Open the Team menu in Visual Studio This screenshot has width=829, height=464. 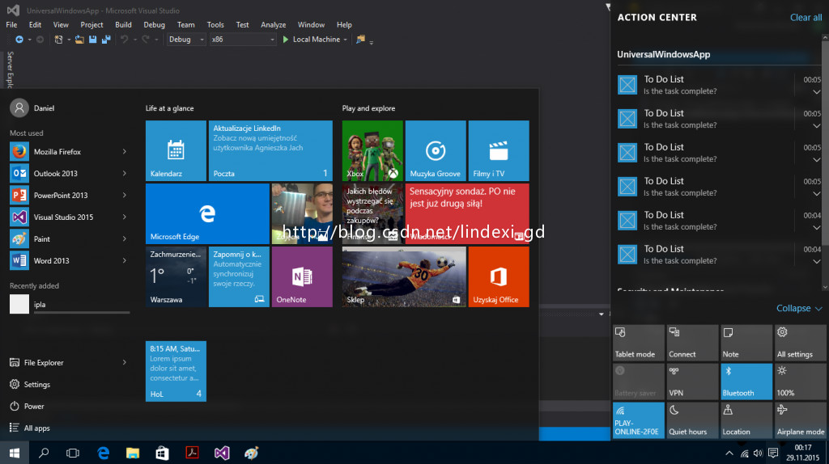click(x=185, y=25)
